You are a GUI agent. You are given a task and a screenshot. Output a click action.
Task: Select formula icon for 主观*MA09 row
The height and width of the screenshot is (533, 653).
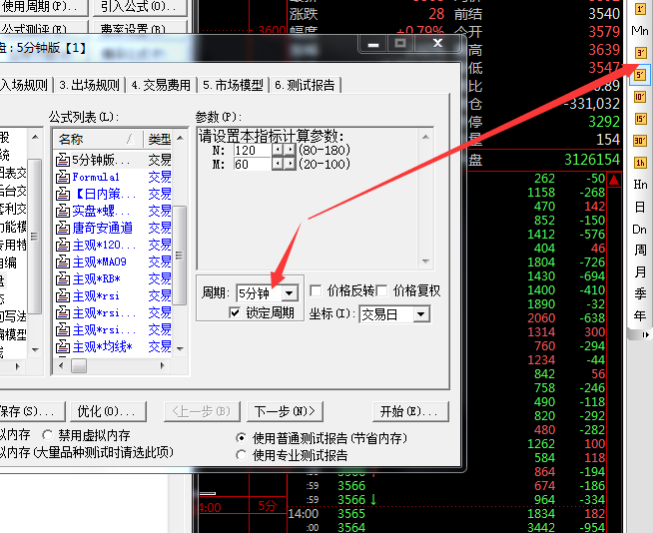(x=63, y=262)
